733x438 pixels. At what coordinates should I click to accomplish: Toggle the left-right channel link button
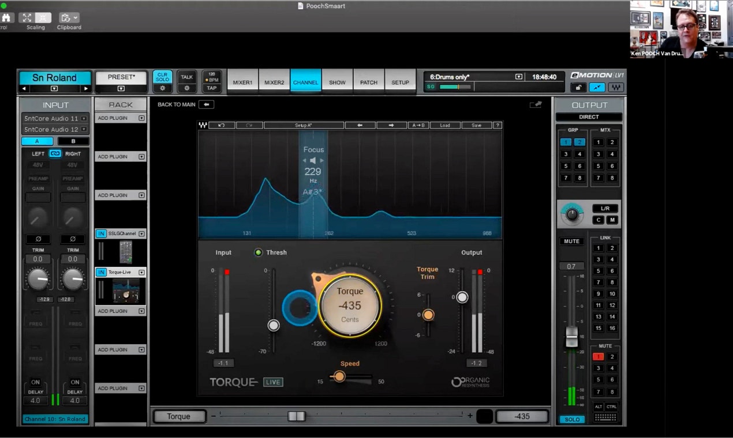coord(55,154)
